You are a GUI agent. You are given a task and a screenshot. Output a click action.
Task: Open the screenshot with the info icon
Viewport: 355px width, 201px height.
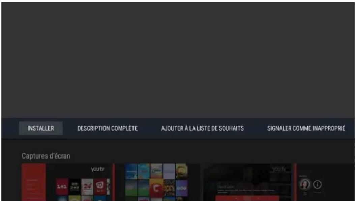324,182
